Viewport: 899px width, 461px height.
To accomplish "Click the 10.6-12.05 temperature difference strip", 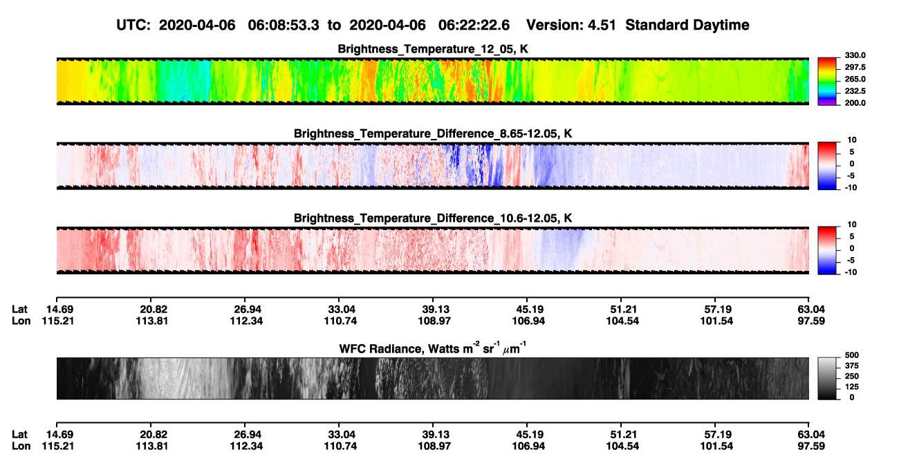I will [432, 250].
